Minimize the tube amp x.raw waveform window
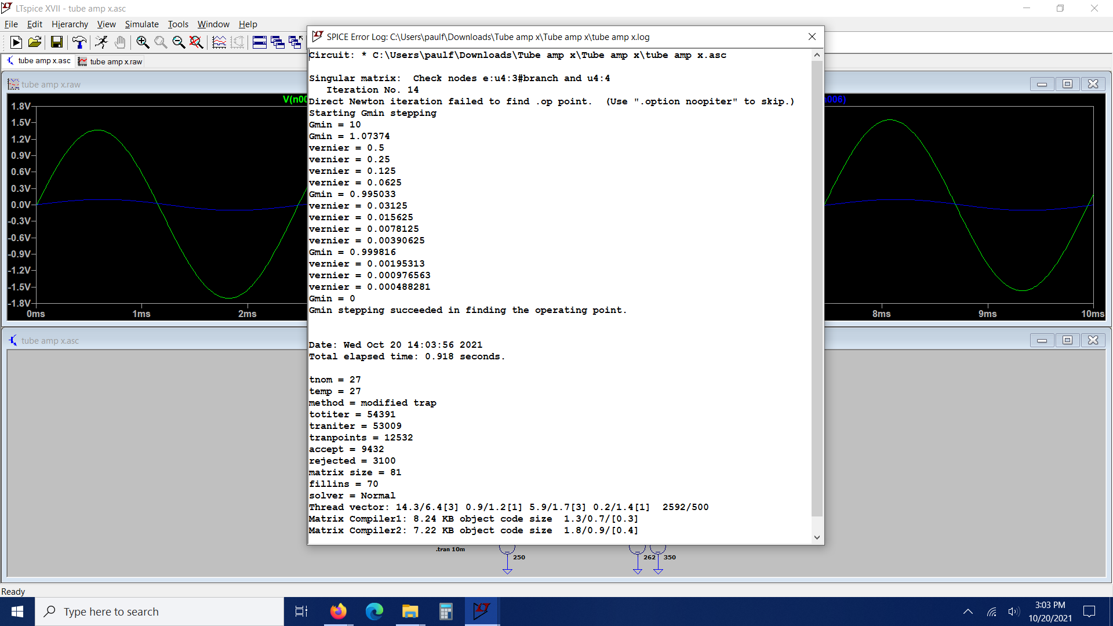Screen dimensions: 1113x626 pos(1042,84)
